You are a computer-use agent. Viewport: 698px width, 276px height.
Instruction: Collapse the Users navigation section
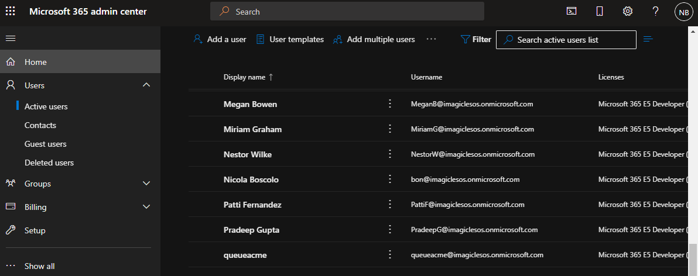click(146, 85)
